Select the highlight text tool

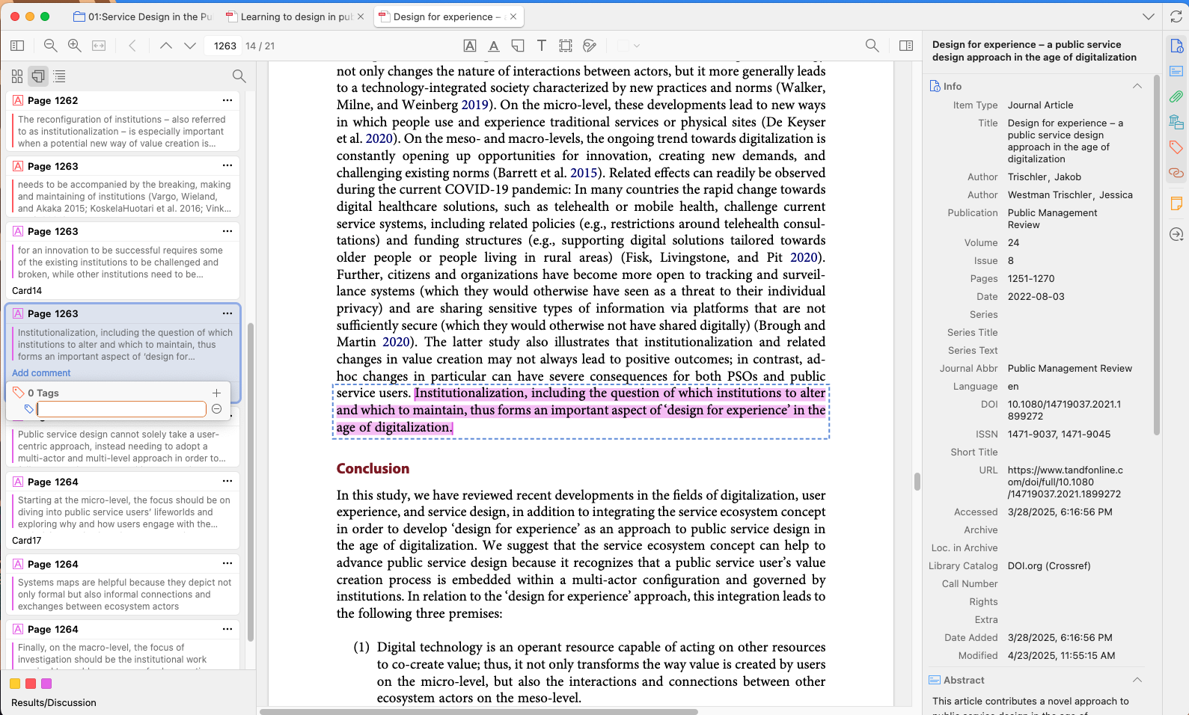[470, 46]
